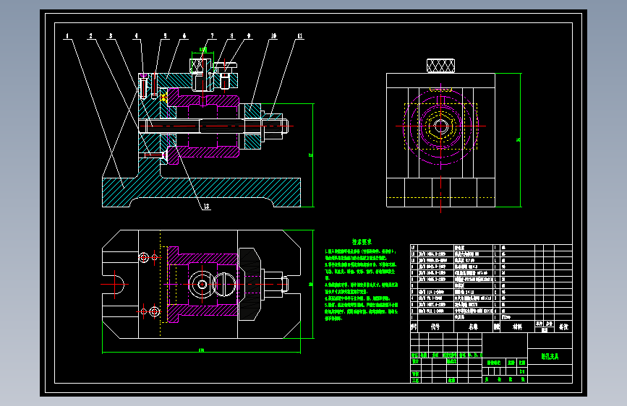Click the balloon label numbered 5
Screen dimensions: 627x406
pos(165,36)
